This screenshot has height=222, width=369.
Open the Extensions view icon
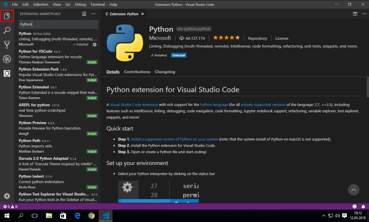tap(7, 73)
